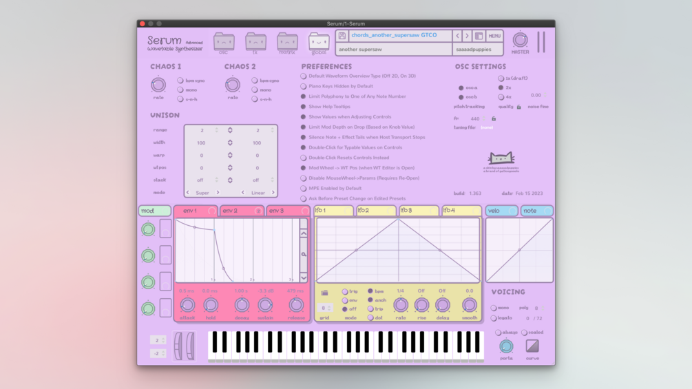The image size is (692, 389).
Task: Click the env 1 attack knob
Action: (187, 305)
